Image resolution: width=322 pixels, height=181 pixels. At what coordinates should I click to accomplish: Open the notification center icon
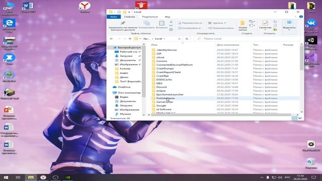(x=313, y=177)
